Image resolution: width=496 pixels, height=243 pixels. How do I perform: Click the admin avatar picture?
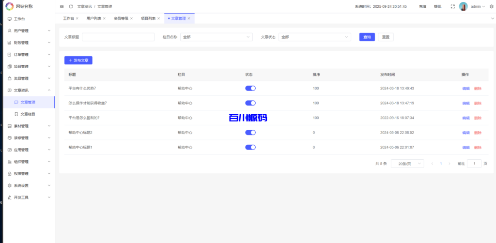click(464, 6)
